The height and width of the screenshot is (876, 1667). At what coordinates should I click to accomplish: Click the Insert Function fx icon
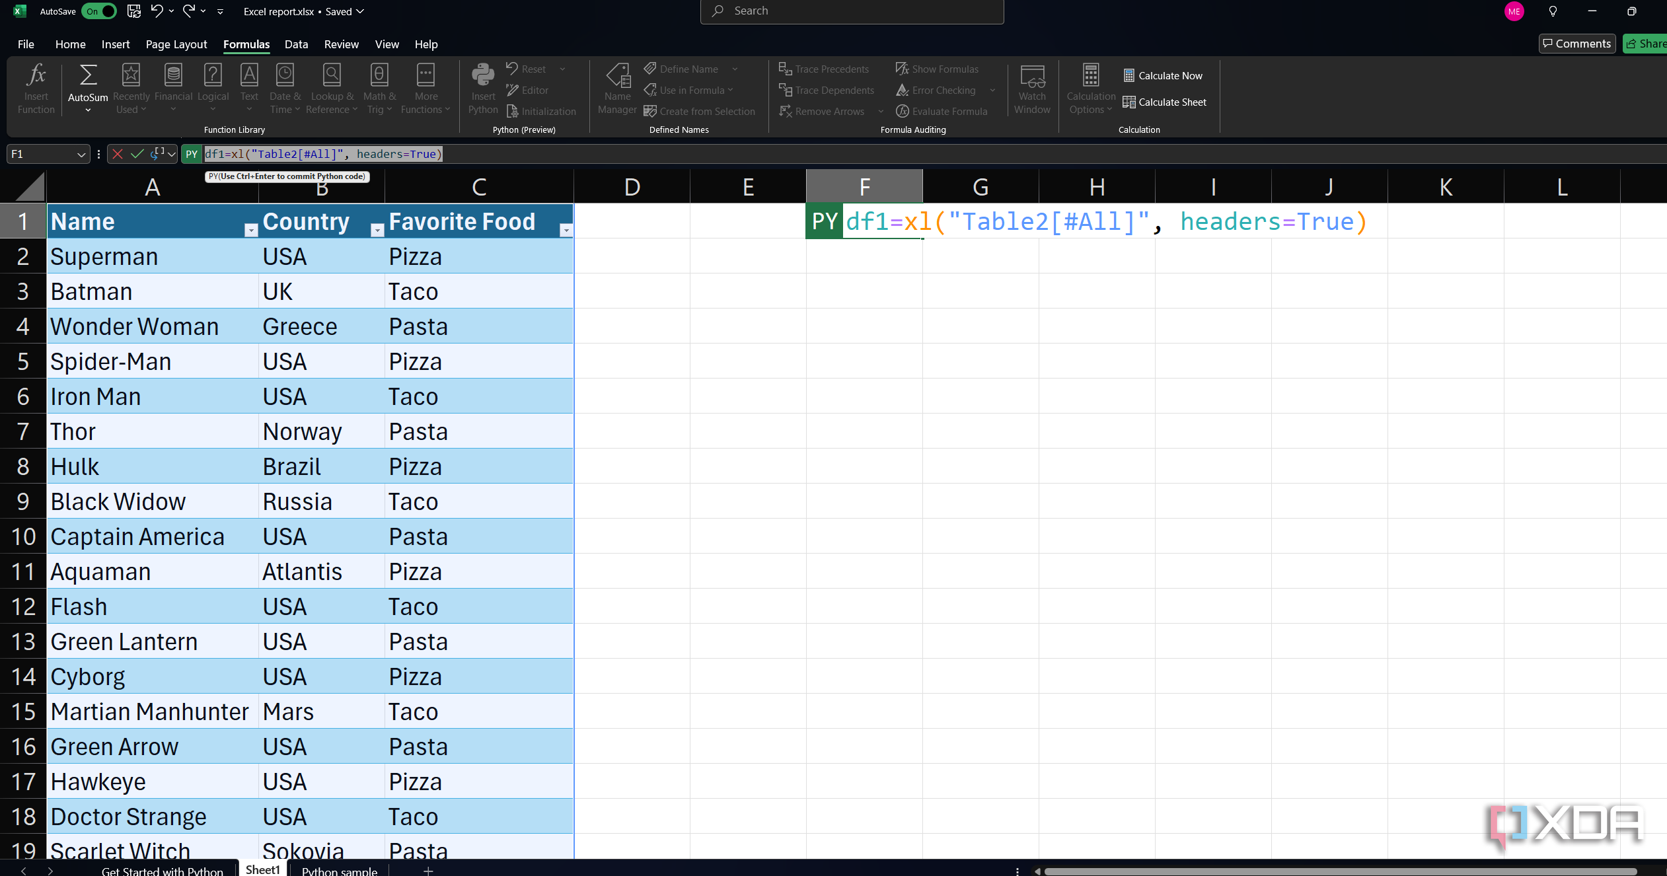point(36,75)
